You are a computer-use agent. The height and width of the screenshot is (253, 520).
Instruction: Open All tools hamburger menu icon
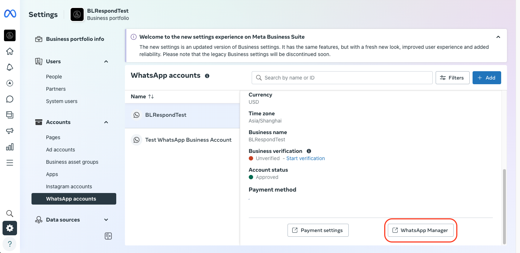10,163
